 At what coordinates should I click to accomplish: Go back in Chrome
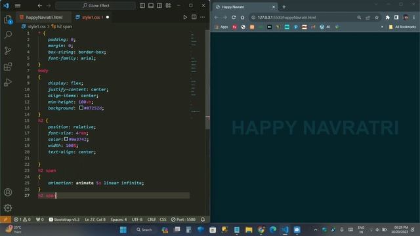click(216, 18)
